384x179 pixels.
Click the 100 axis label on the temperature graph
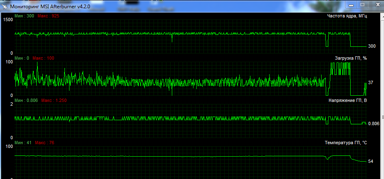9,146
